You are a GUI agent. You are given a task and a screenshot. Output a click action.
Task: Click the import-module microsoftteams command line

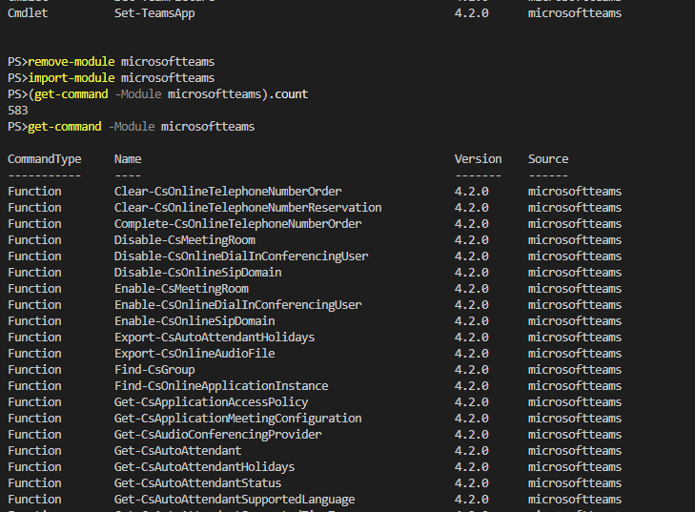(x=111, y=78)
